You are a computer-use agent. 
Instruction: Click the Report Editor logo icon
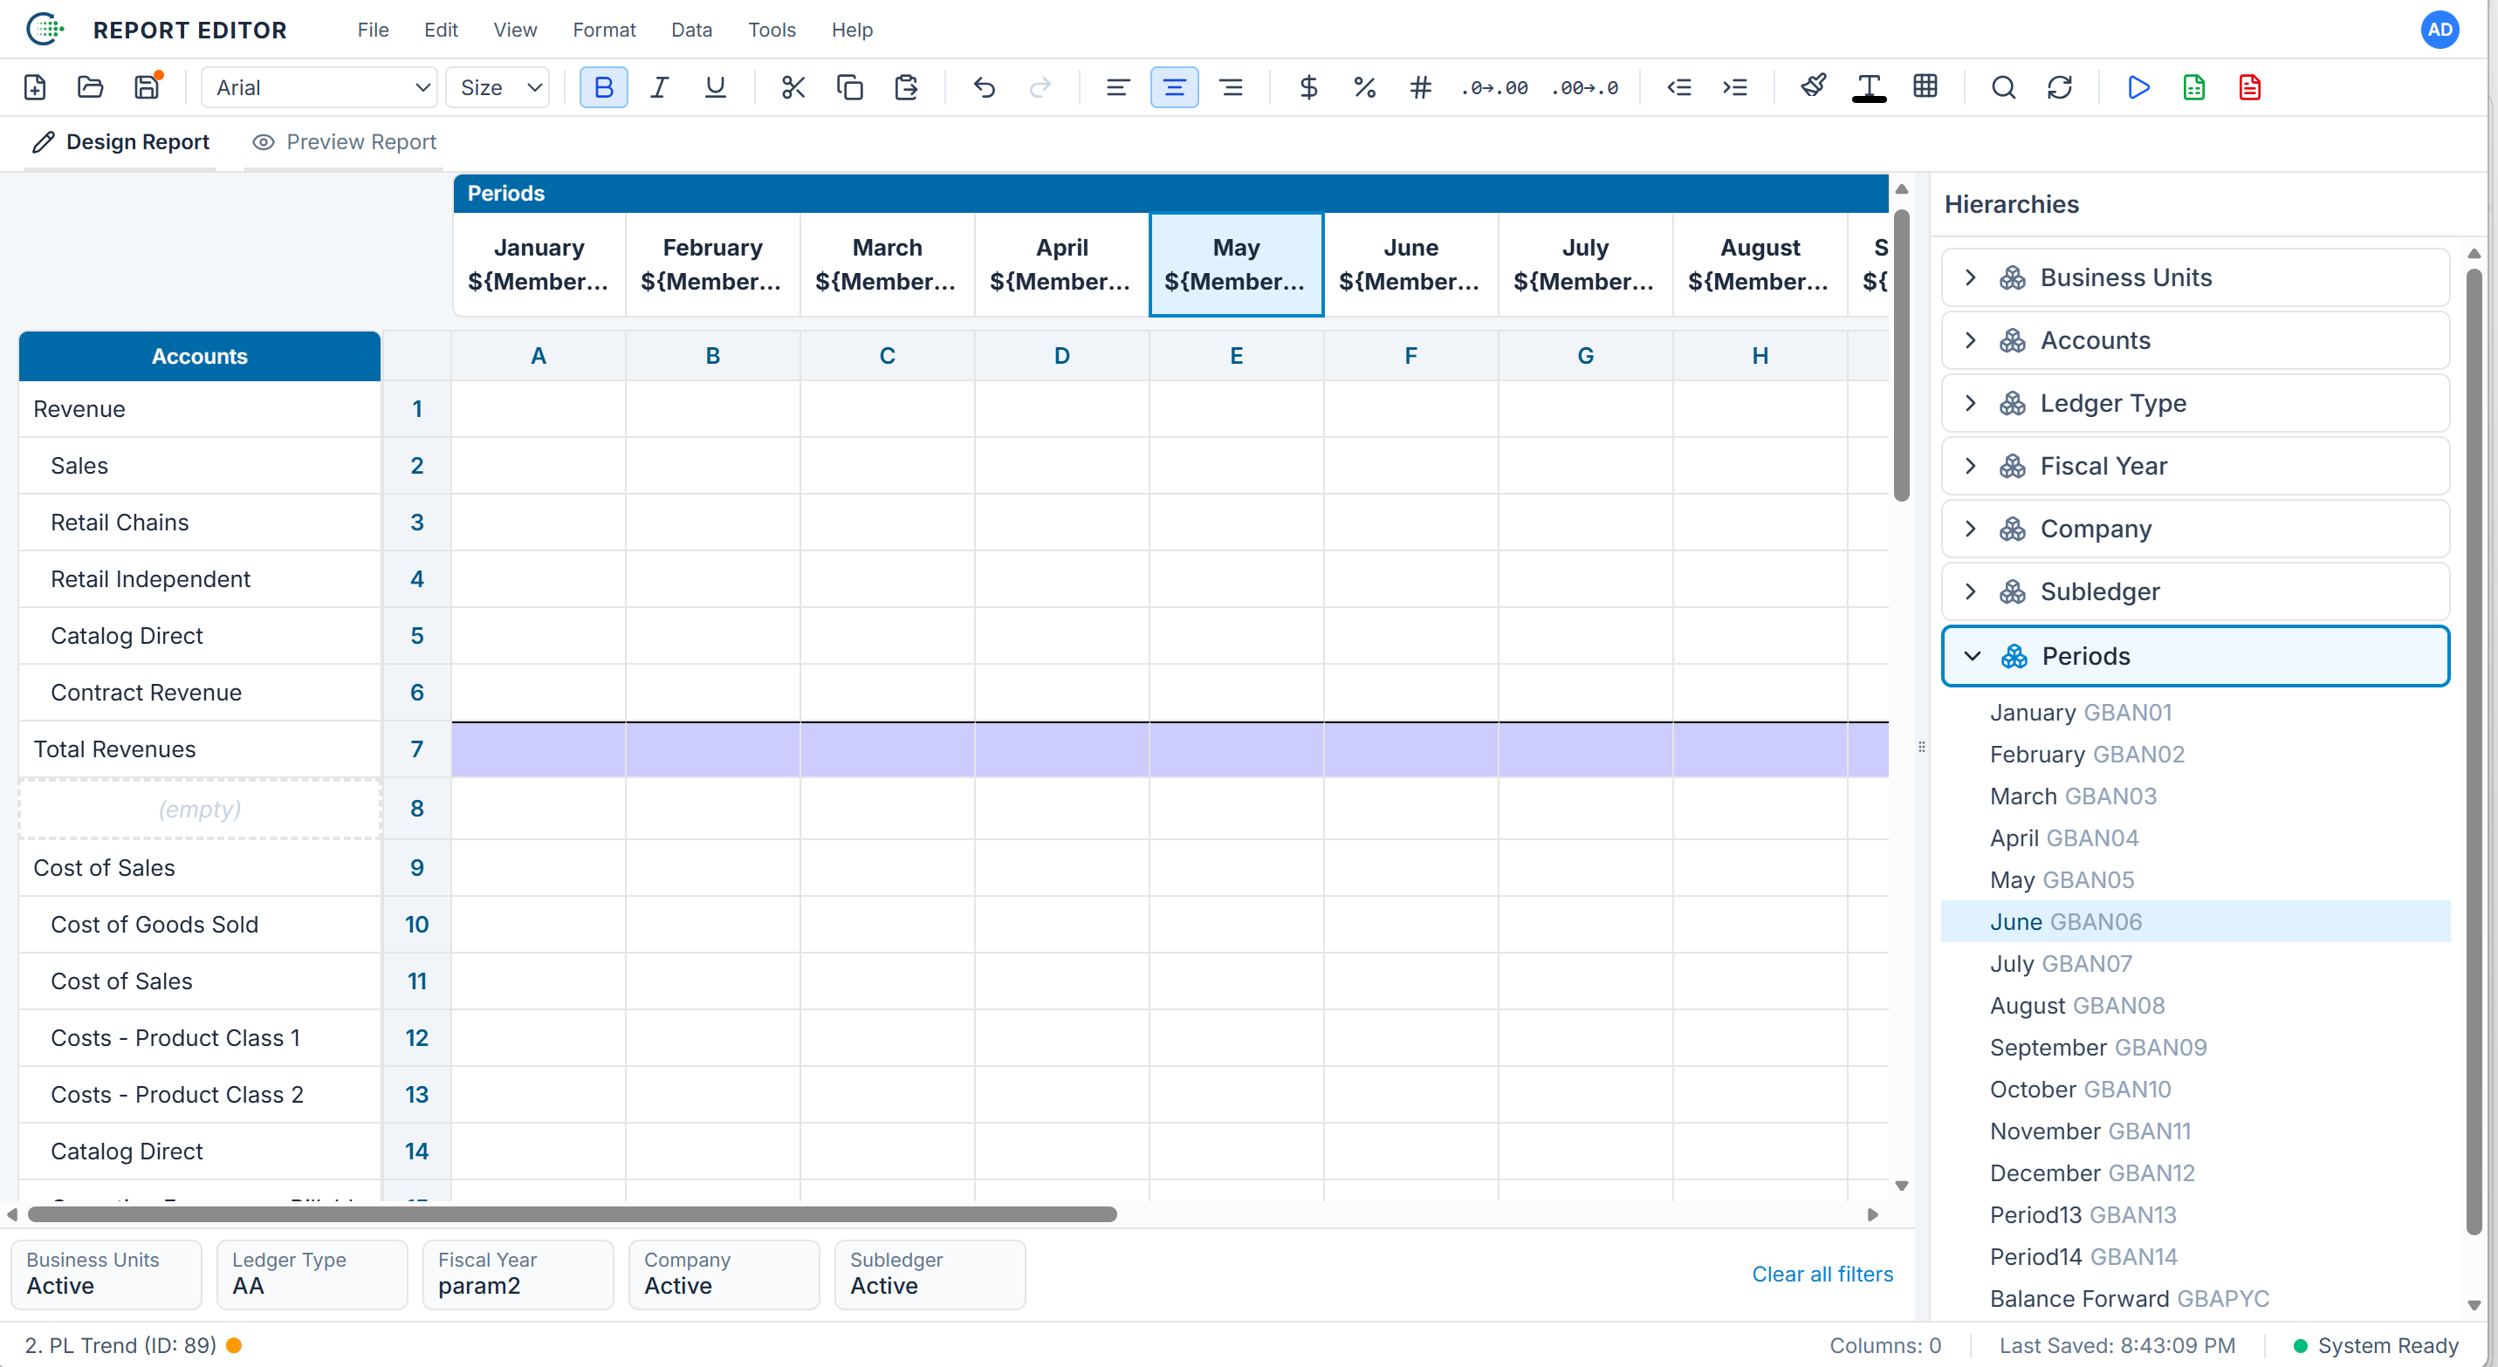45,29
